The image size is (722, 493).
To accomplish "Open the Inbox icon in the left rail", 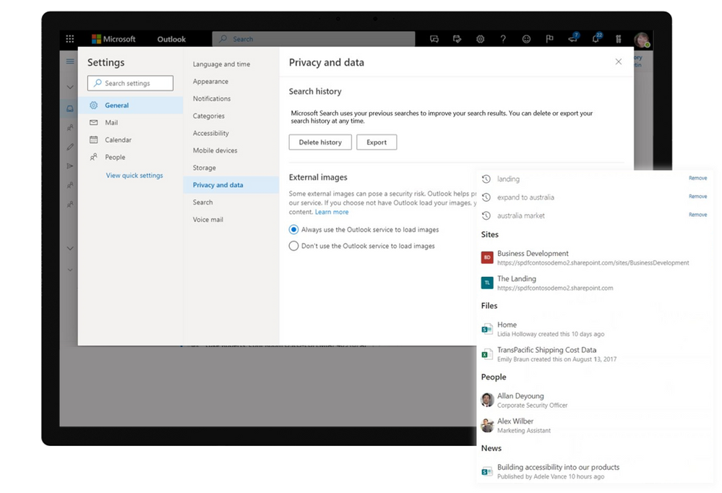I will [70, 108].
